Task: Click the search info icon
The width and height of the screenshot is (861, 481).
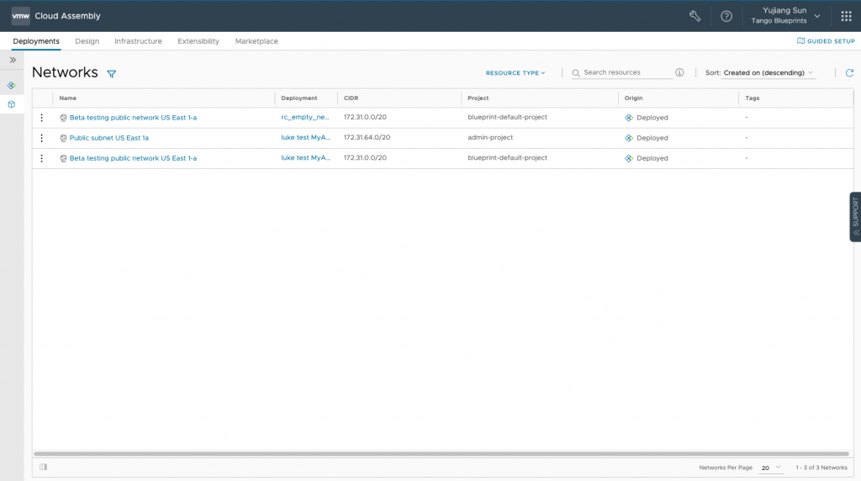Action: (679, 72)
